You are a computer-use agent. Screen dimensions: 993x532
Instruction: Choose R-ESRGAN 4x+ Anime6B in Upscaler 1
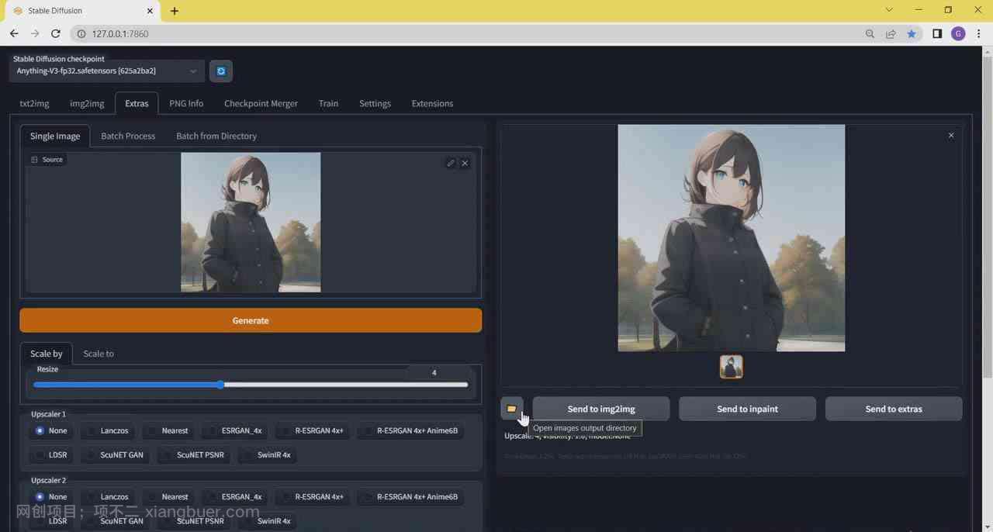pos(410,430)
